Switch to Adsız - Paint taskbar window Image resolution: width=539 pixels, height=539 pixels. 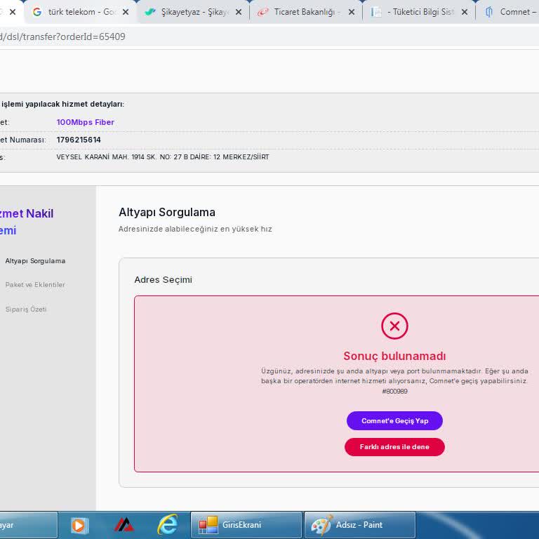coord(360,525)
